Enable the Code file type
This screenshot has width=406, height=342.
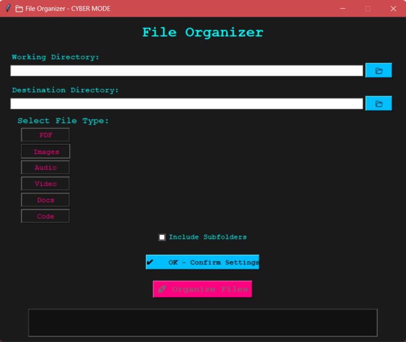coord(45,216)
